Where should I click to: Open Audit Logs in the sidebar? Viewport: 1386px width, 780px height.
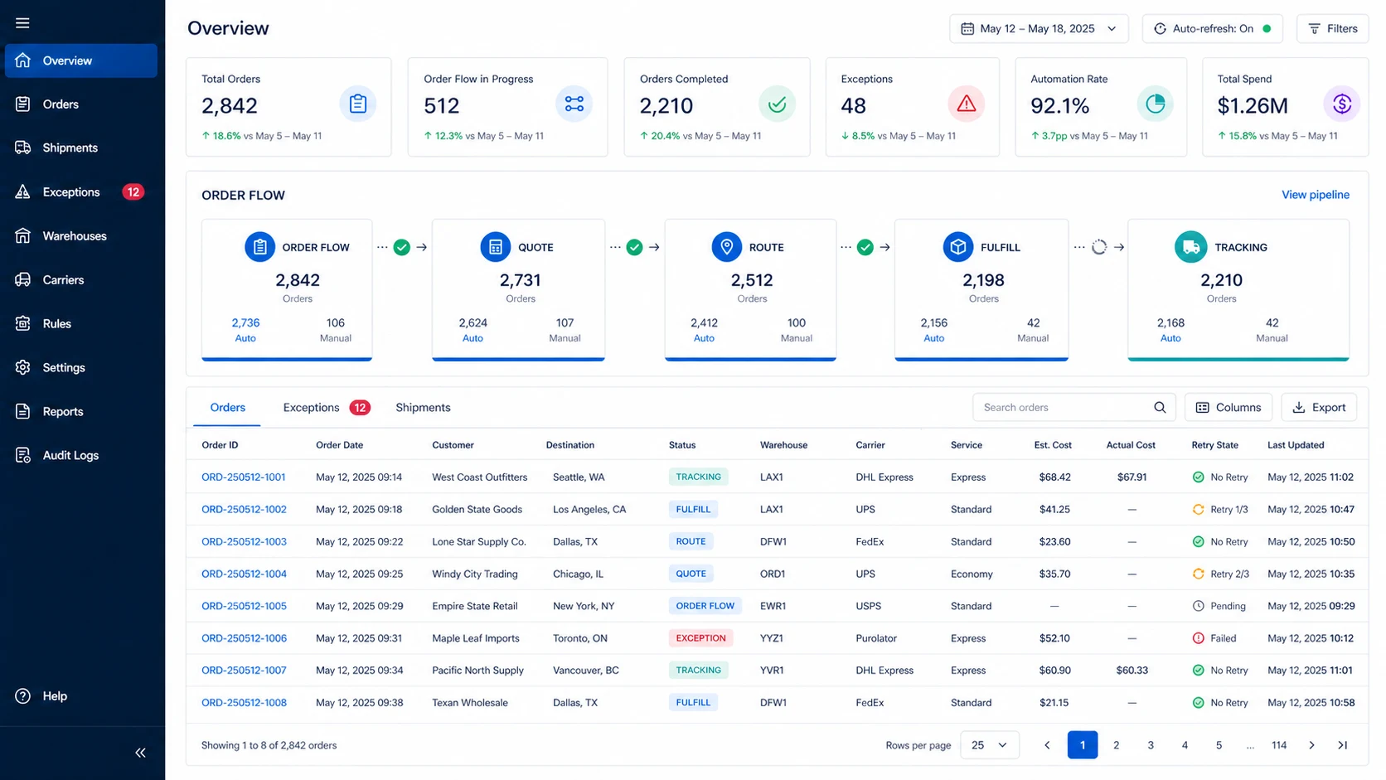(81, 455)
